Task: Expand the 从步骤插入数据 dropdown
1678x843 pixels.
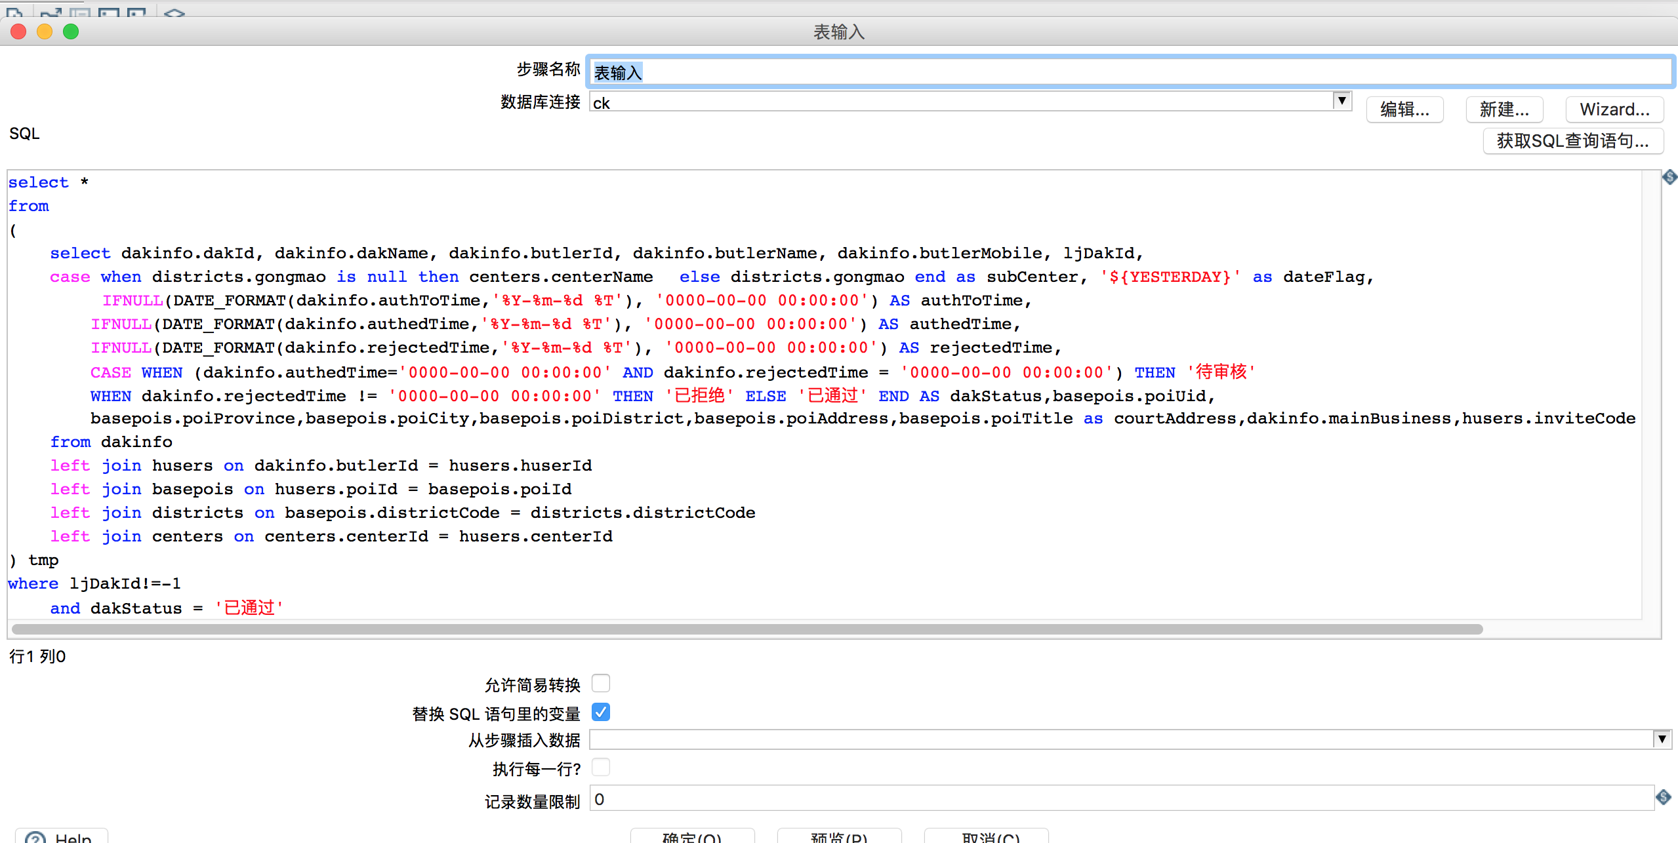Action: pos(1662,739)
